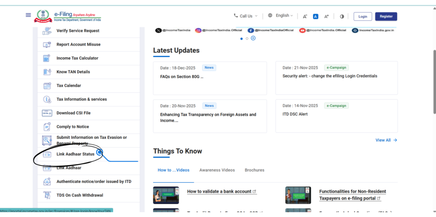
Task: Switch to the Awareness Videos tab
Action: tap(217, 170)
